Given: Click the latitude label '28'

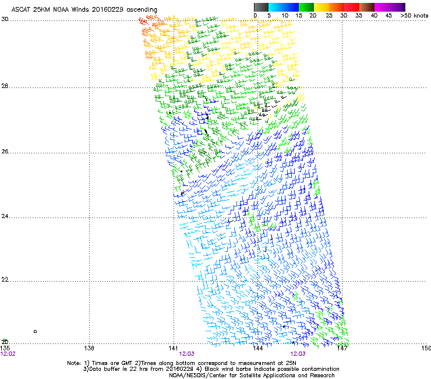Looking at the screenshot, I should [x=5, y=86].
